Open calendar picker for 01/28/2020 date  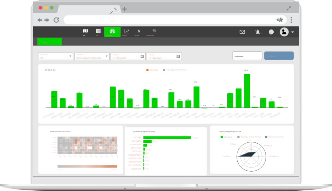coord(178,56)
